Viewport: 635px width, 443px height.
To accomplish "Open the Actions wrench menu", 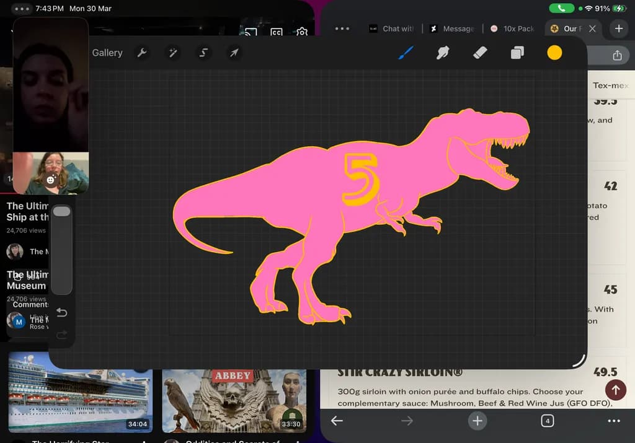I will pyautogui.click(x=142, y=53).
